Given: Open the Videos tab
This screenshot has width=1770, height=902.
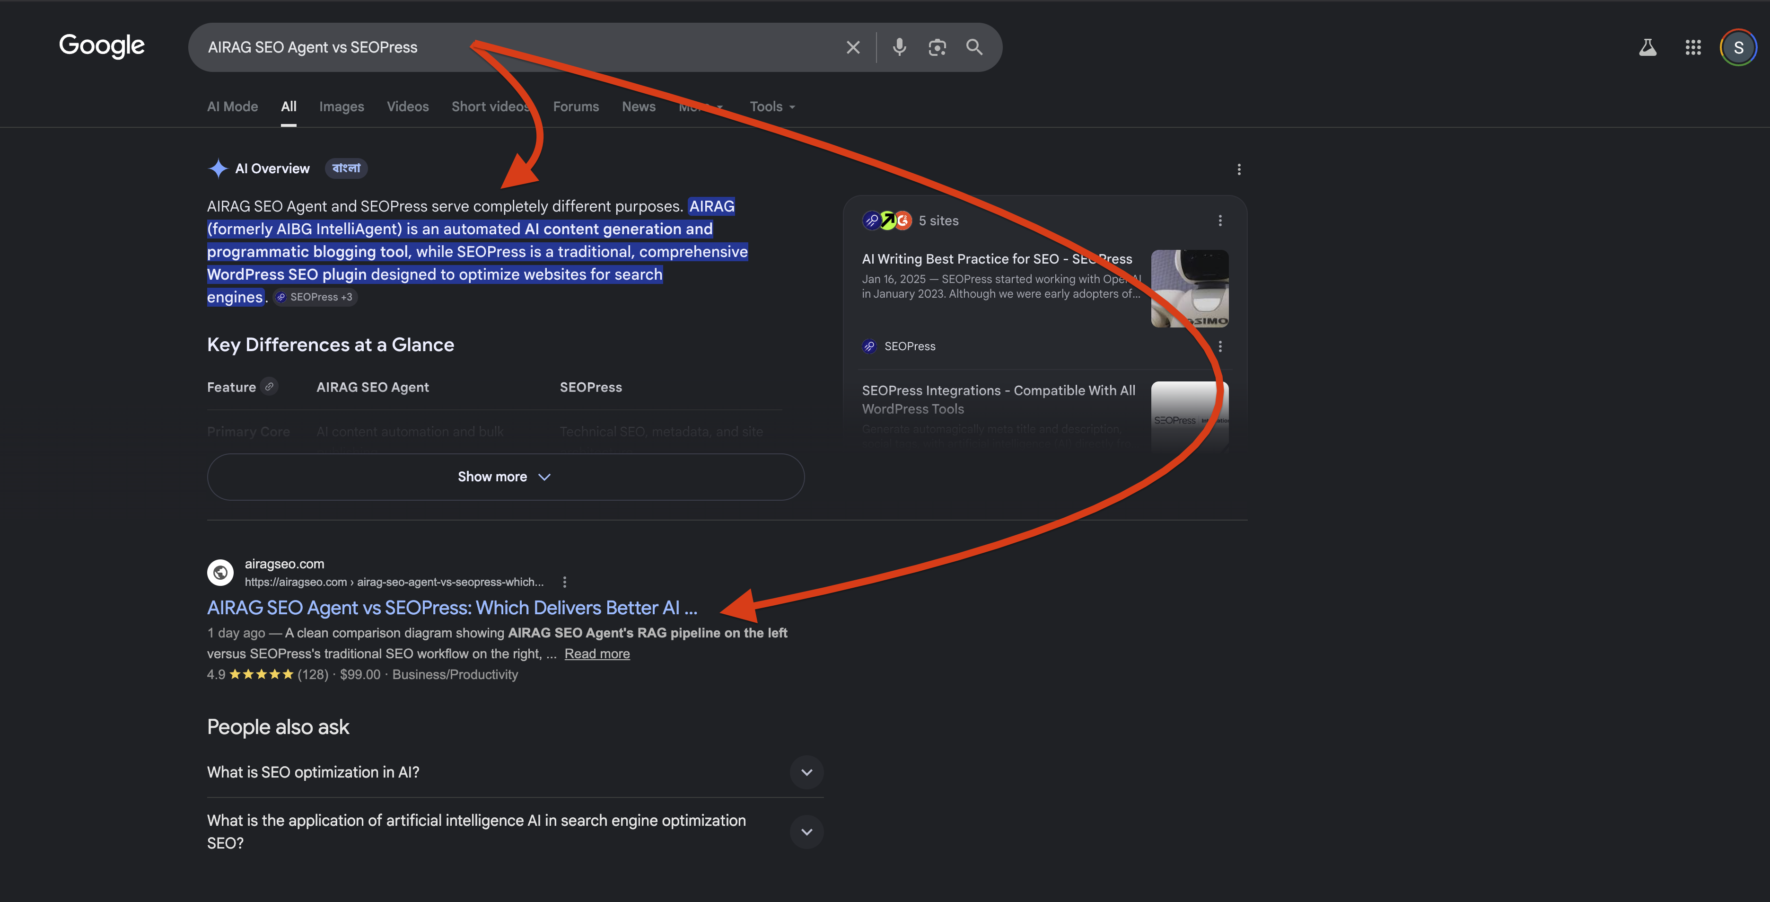Looking at the screenshot, I should click(407, 106).
